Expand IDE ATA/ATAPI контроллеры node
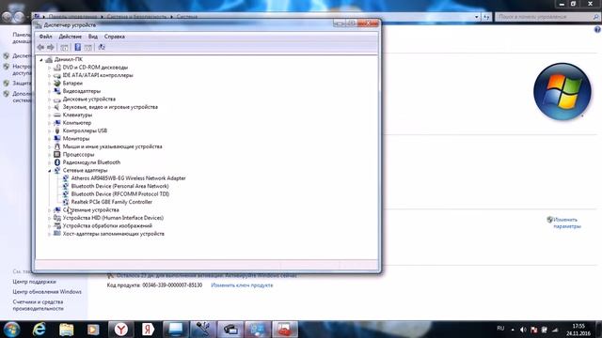The image size is (602, 338). (49, 75)
